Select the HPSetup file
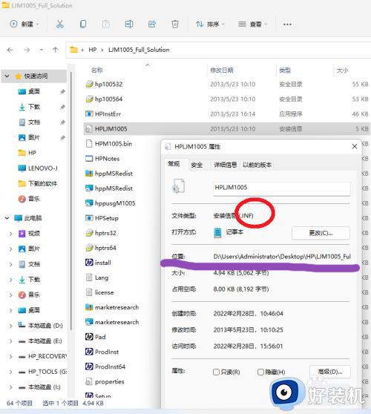 coord(106,218)
